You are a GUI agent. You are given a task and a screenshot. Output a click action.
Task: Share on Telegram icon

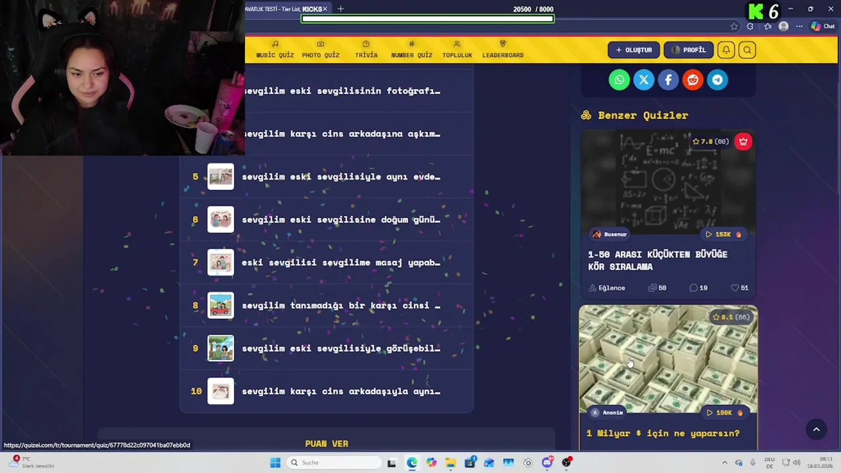pos(717,80)
